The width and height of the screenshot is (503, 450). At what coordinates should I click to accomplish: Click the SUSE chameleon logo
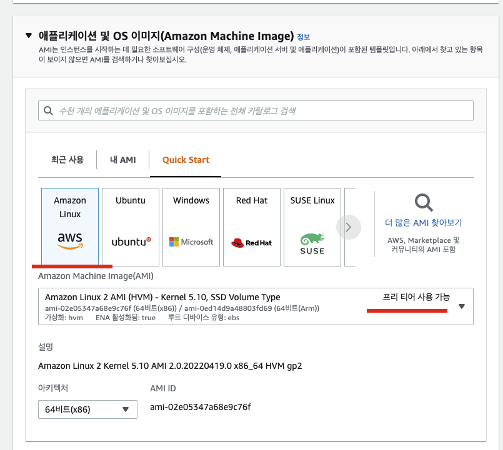[312, 244]
